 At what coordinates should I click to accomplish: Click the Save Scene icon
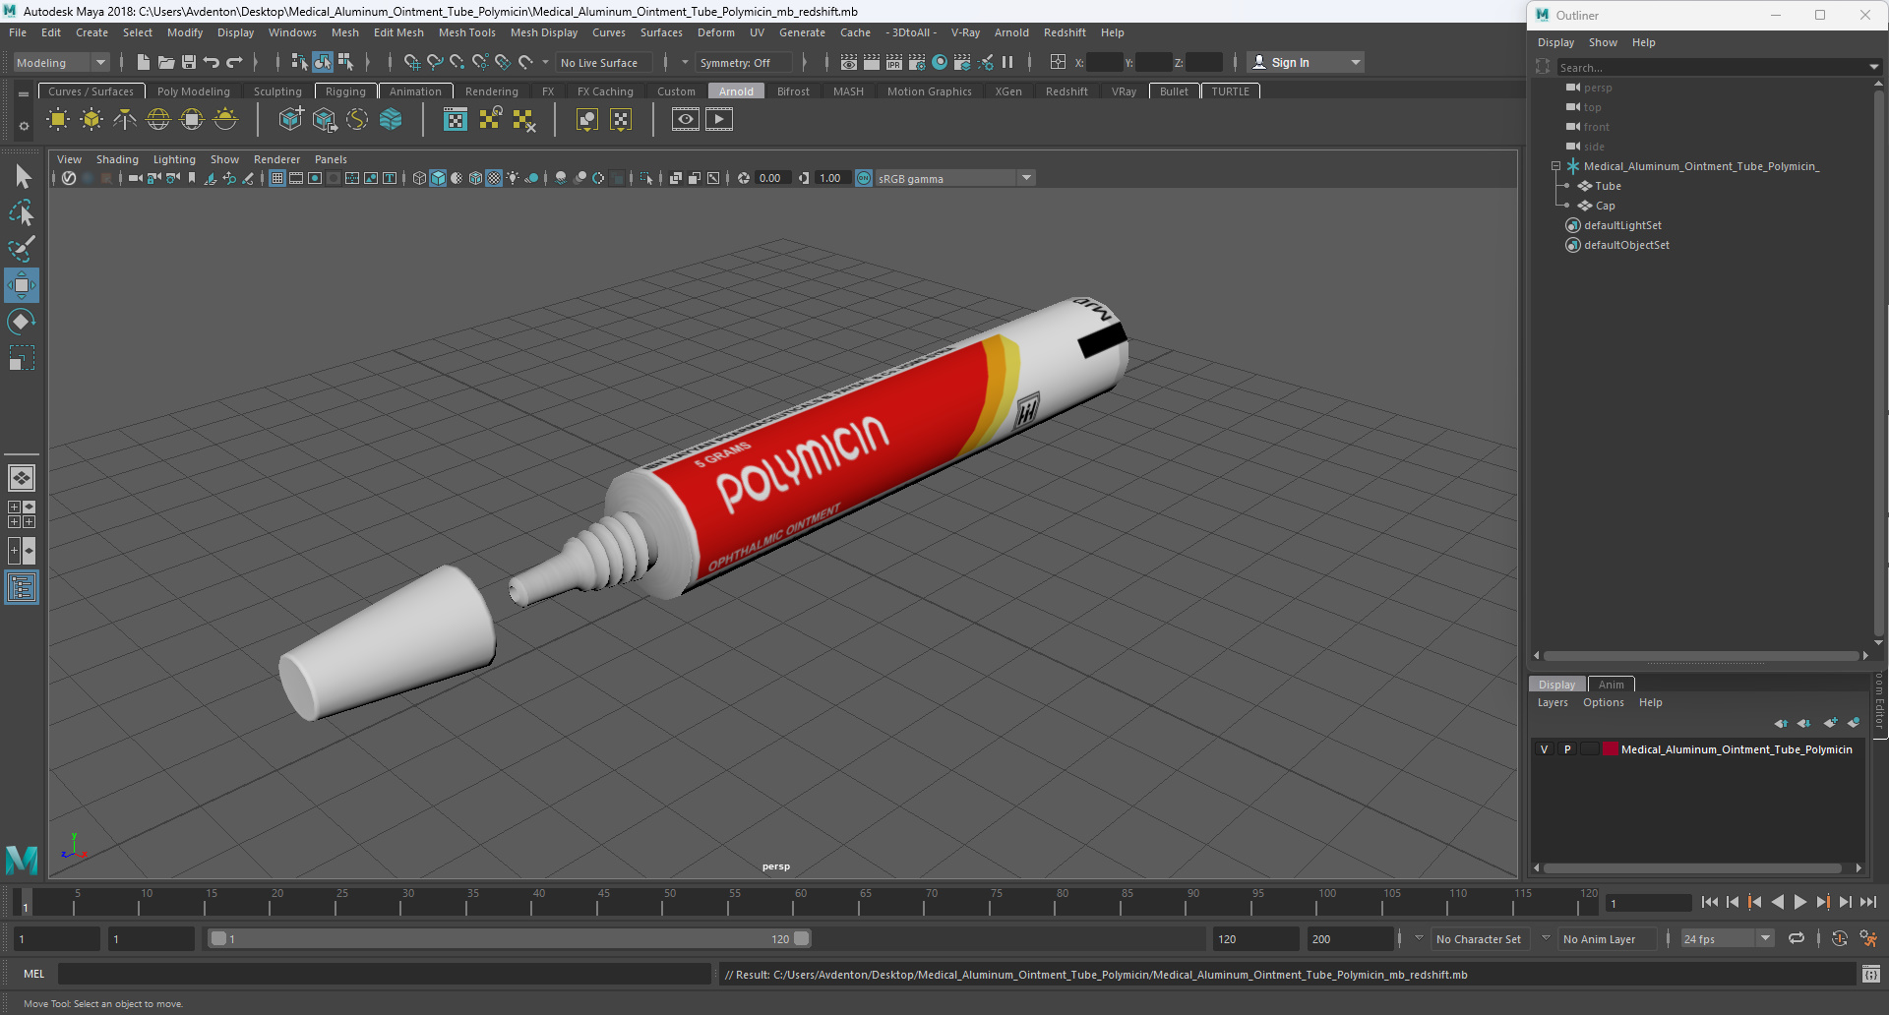point(189,62)
